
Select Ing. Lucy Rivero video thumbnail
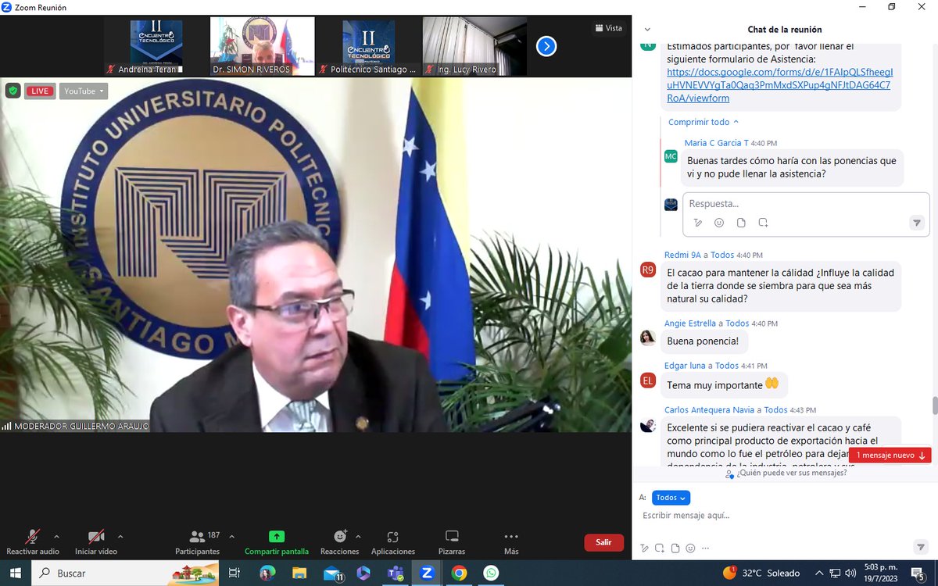pos(474,46)
